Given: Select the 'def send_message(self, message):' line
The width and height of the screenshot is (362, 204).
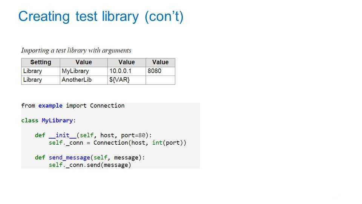Looking at the screenshot, I should [x=90, y=158].
